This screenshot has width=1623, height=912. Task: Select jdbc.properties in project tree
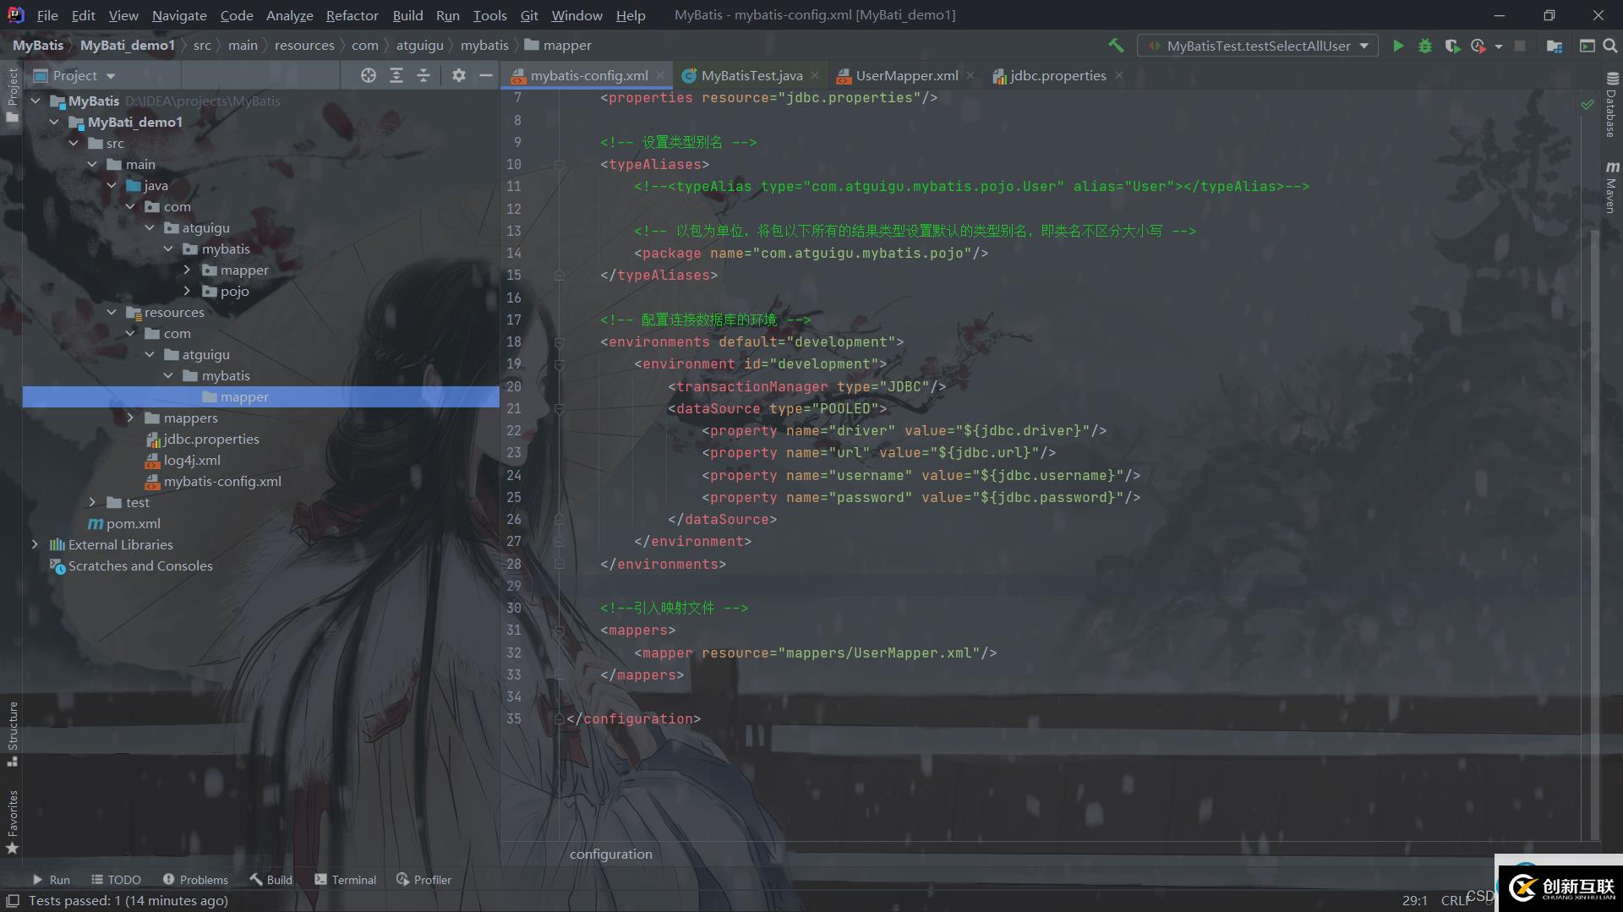(x=211, y=439)
